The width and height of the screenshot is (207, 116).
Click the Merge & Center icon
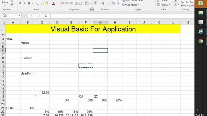coord(87,3)
